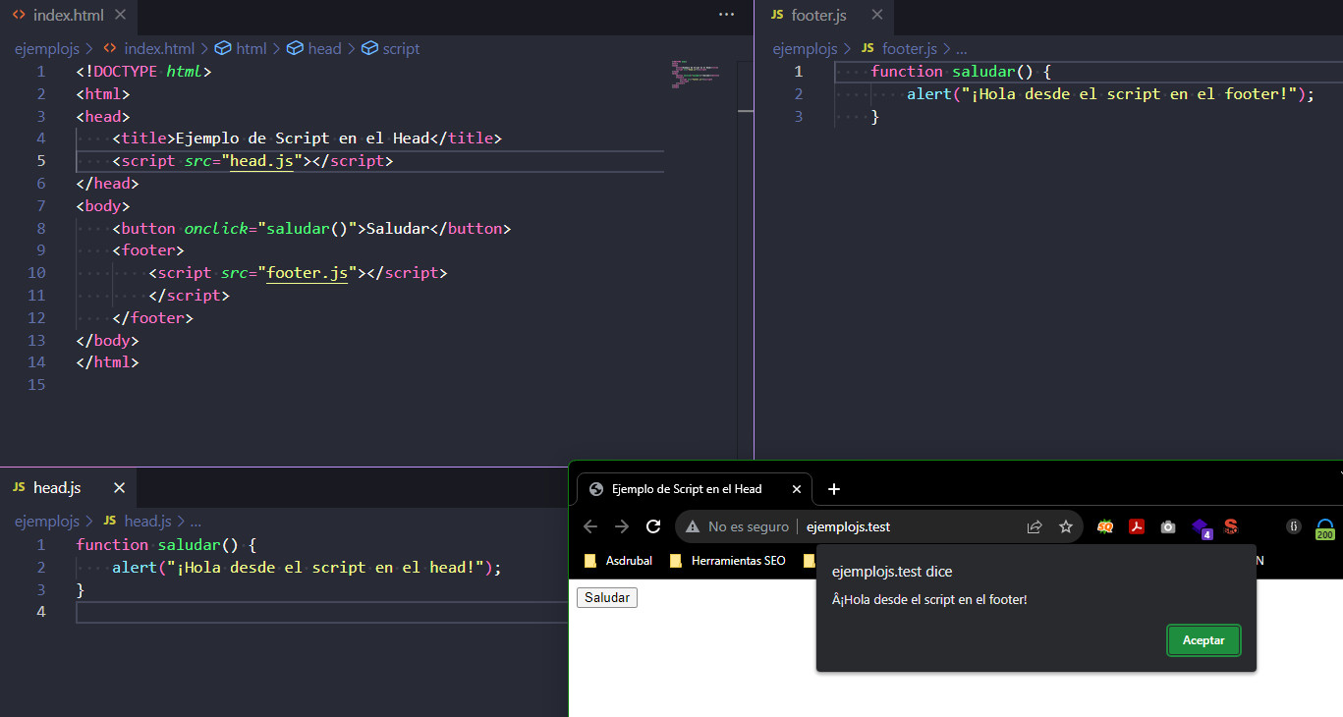Screen dimensions: 1343x717
Task: Expand the 'head' breadcrumb in index.html
Action: [x=324, y=48]
